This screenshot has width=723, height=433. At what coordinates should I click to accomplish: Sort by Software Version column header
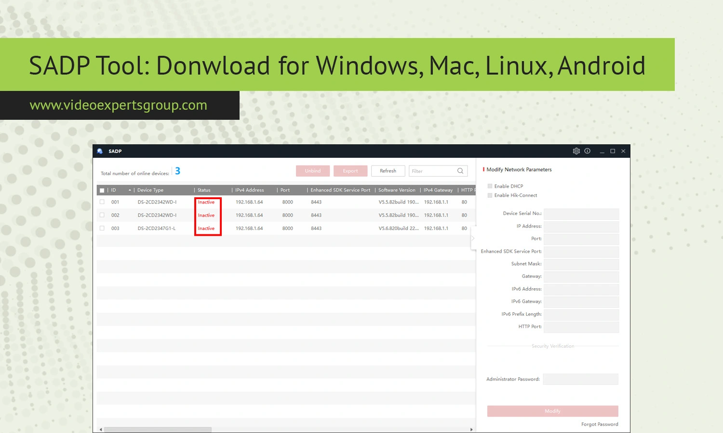397,190
